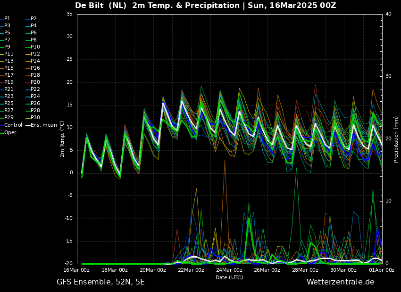The image size is (401, 292).
Task: Click the '18Mar 00z' date tick label
Action: 115,270
